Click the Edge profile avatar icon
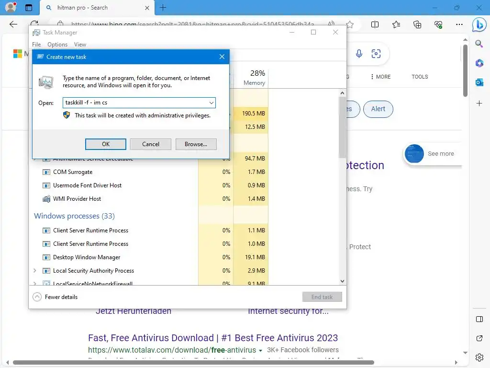490x368 pixels. tap(11, 7)
